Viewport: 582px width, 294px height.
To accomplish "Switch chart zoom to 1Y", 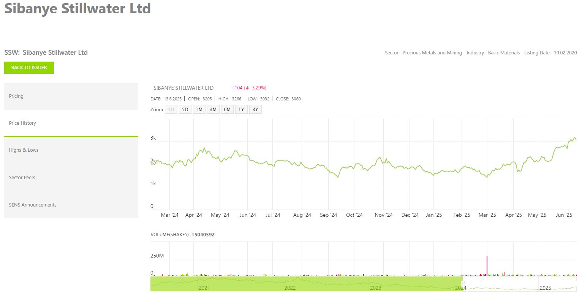I will pos(241,110).
